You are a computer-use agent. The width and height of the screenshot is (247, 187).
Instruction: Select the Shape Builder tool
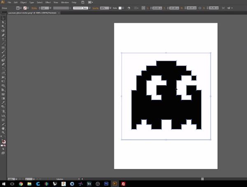(3, 85)
